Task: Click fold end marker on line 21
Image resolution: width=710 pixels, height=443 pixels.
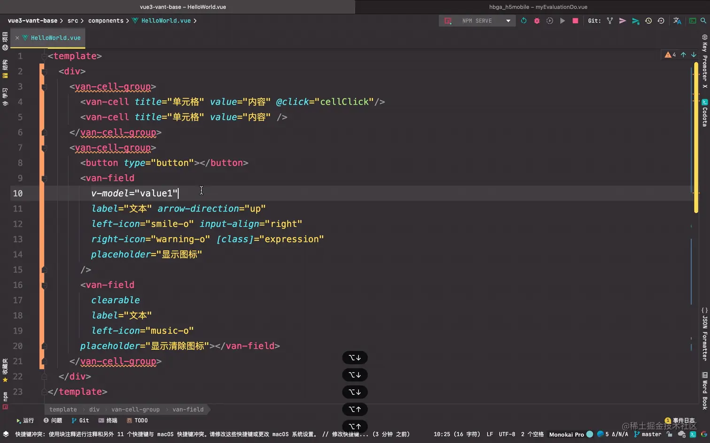Action: pyautogui.click(x=44, y=361)
